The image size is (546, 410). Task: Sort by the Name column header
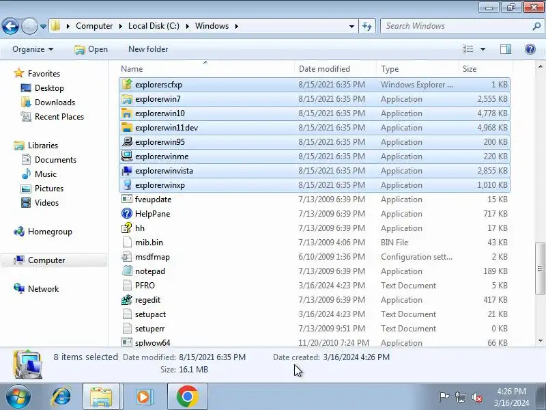[x=132, y=69]
